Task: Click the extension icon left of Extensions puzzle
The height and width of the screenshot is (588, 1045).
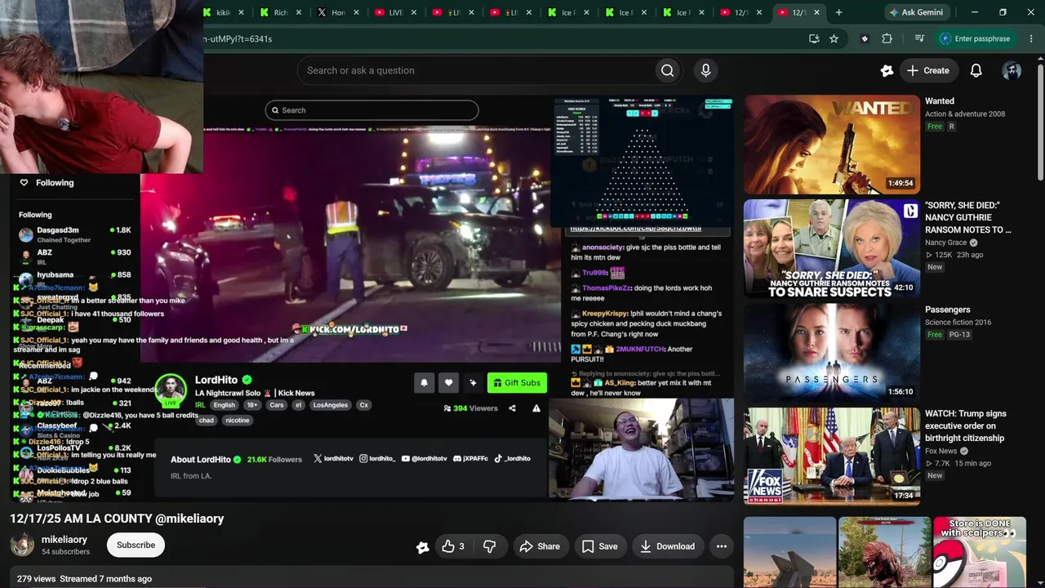Action: [865, 38]
